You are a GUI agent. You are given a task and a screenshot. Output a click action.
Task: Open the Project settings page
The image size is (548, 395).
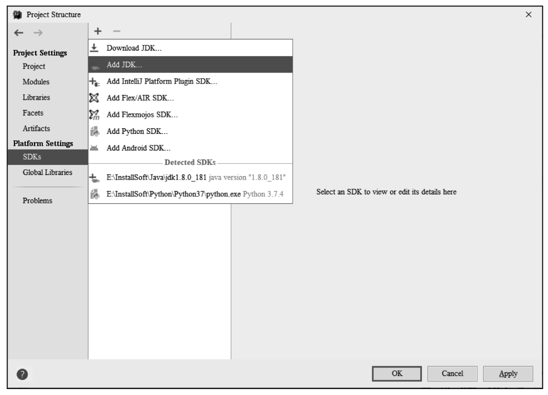[x=48, y=66]
